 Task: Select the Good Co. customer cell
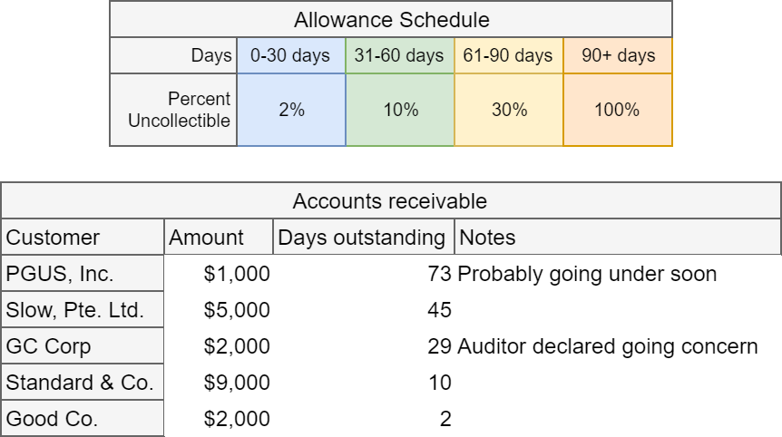(x=82, y=419)
